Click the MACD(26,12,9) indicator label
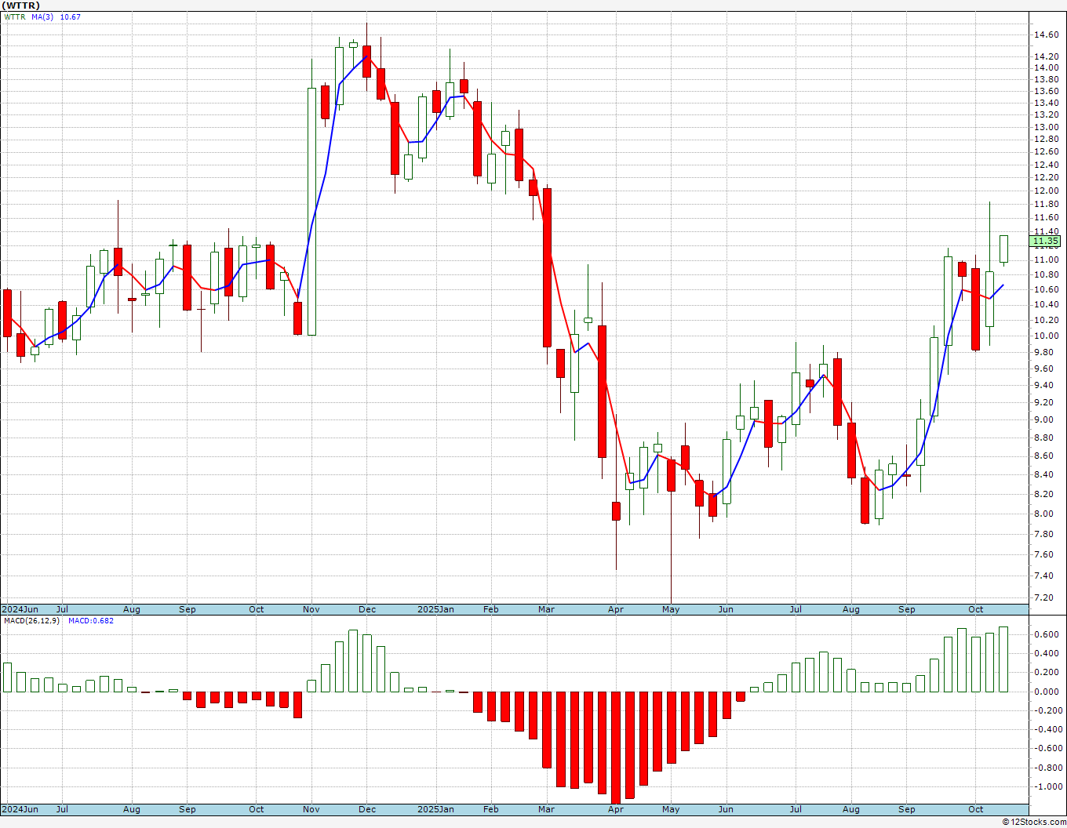 (x=31, y=621)
